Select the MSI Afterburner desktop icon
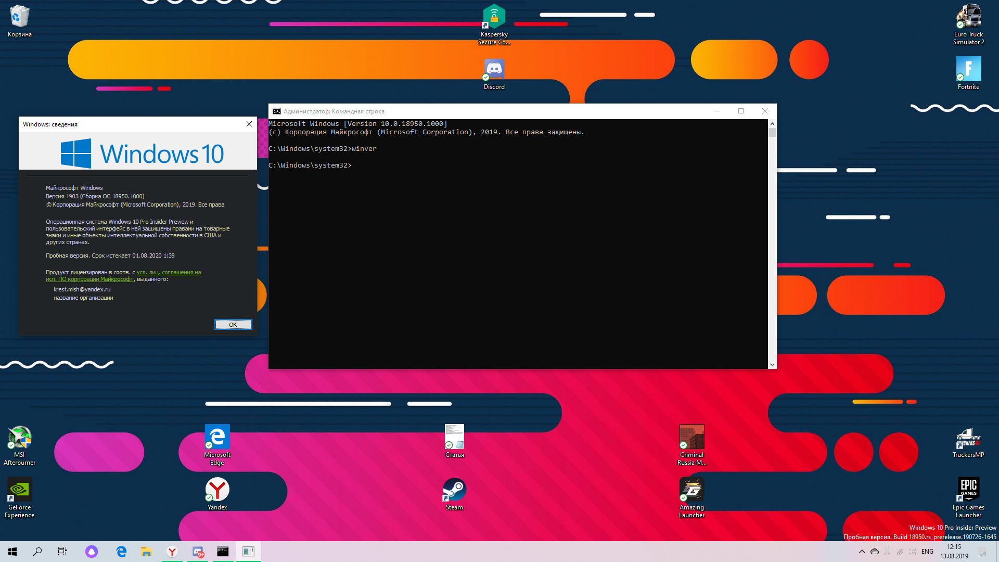 tap(20, 445)
